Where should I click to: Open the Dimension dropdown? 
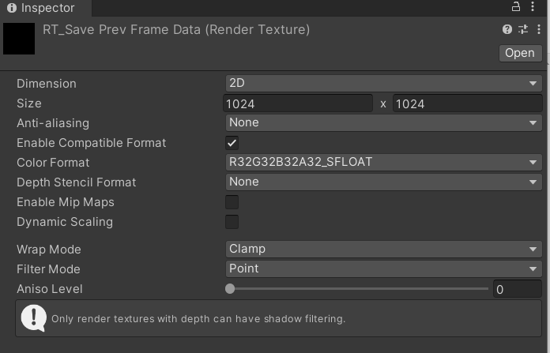pos(383,84)
